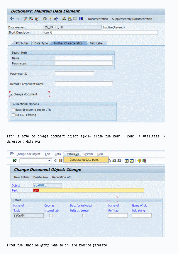
Task: Click the yellow Help question mark icon
Action: tap(139, 161)
